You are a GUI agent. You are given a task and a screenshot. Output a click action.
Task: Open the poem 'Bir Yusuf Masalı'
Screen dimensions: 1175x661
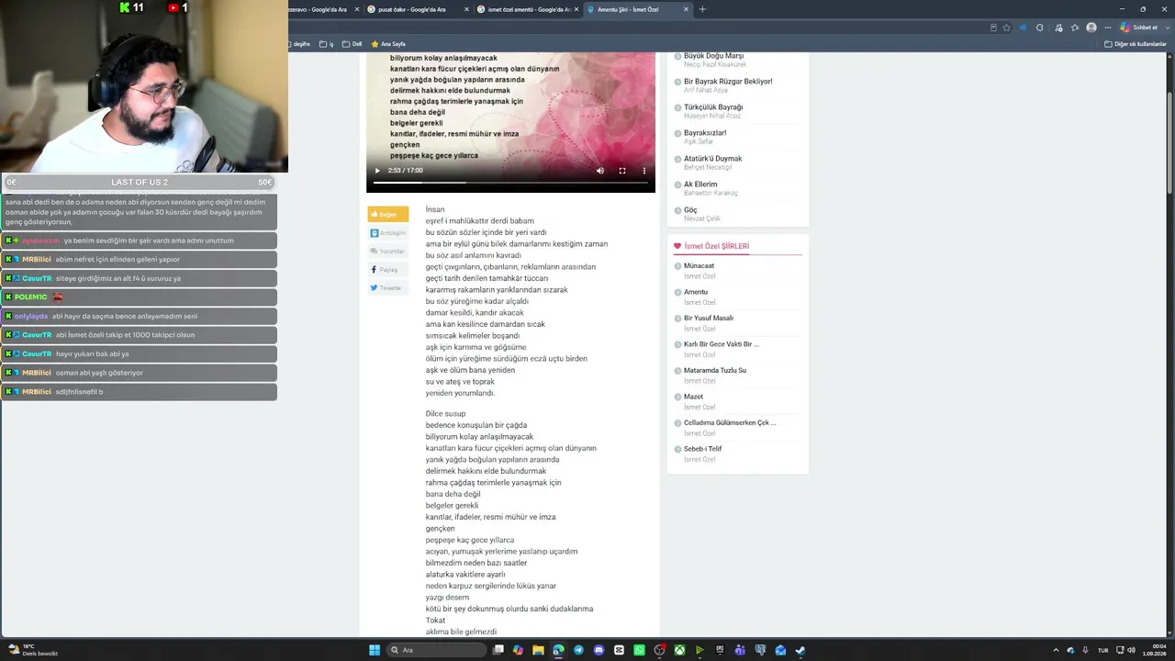click(709, 319)
